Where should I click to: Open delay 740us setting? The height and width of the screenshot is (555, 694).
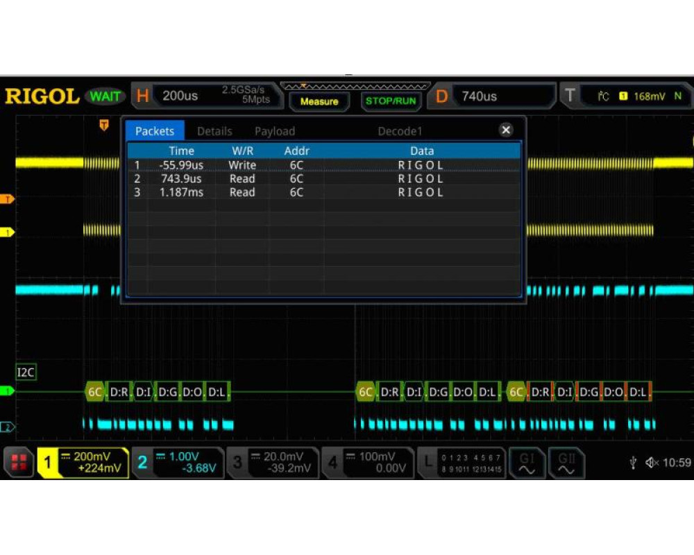coord(492,96)
